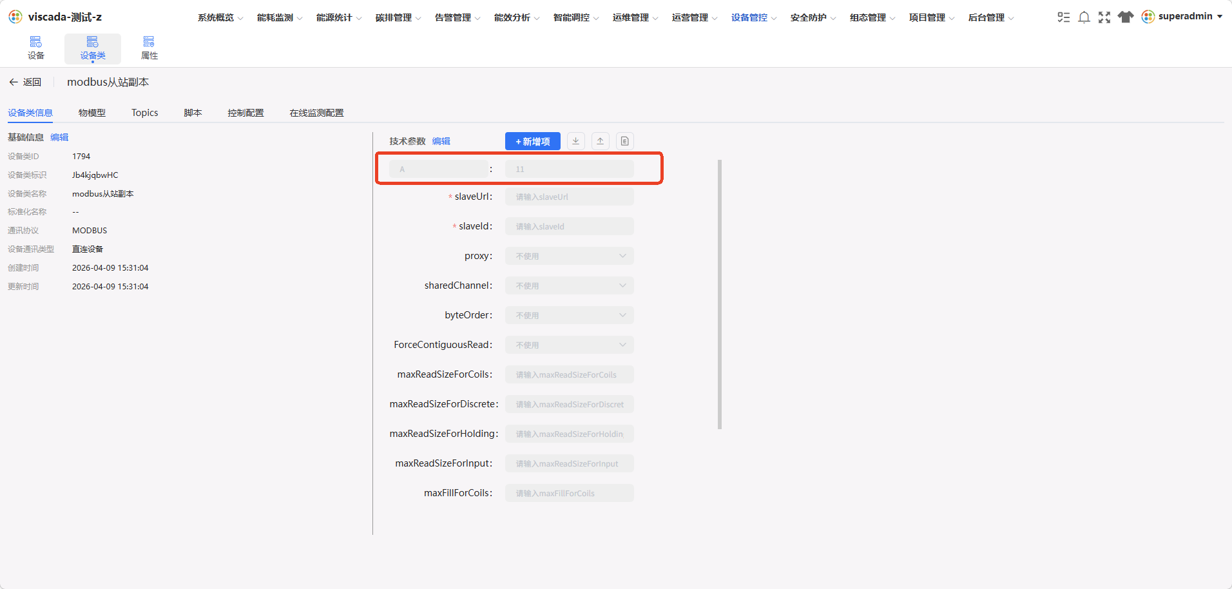
Task: Click the download parameters icon
Action: point(576,141)
